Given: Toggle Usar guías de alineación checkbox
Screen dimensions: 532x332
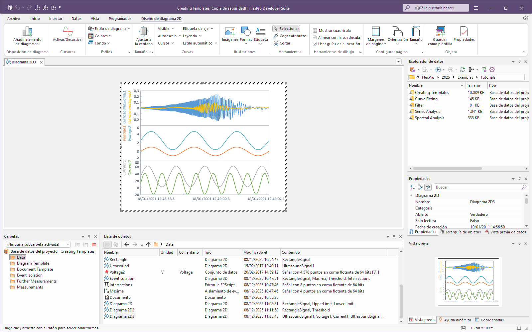Looking at the screenshot, I should [x=315, y=44].
